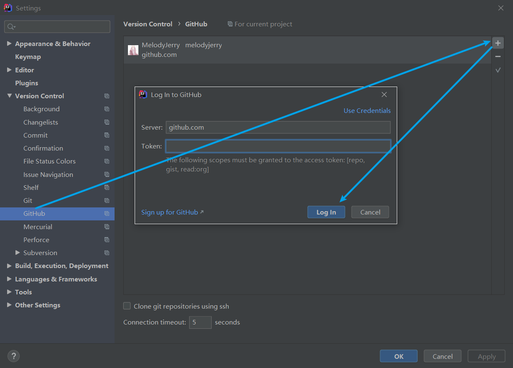
Task: Click Cancel in the Settings window
Action: (442, 356)
